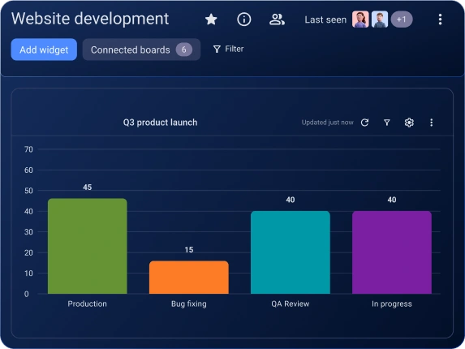Show the +1 additional viewers badge
This screenshot has height=349, width=465.
[402, 19]
